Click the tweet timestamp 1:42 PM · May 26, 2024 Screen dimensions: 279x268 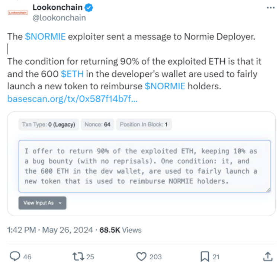pyautogui.click(x=50, y=230)
